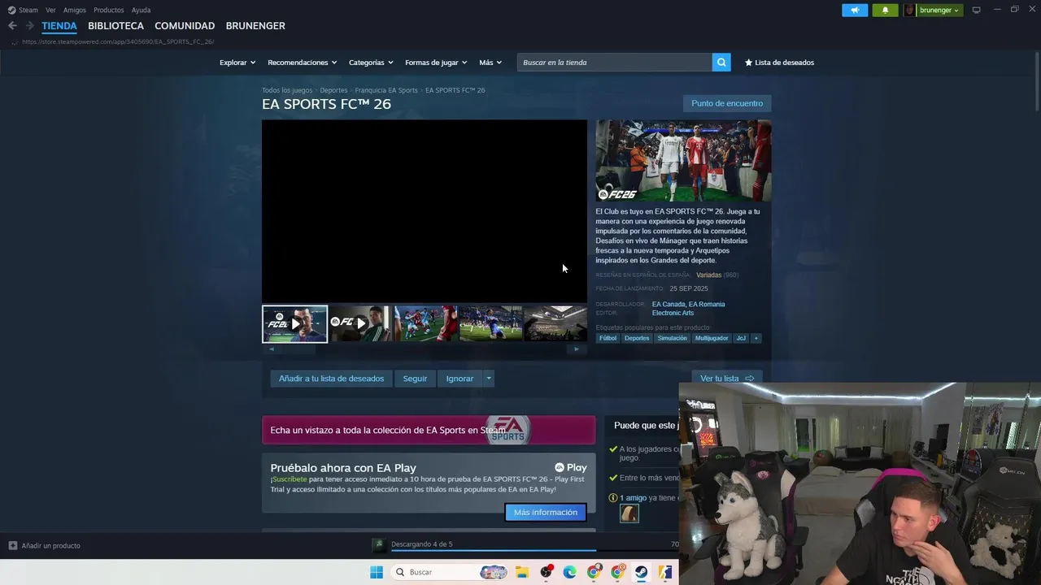Expand the Más dropdown

[490, 63]
